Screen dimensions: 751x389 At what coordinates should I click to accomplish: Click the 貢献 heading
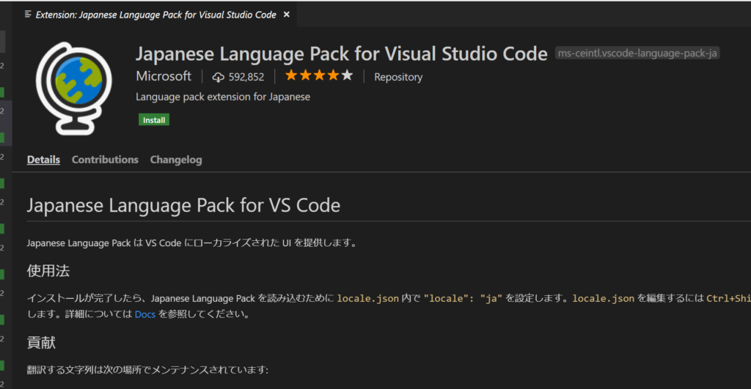tap(41, 343)
